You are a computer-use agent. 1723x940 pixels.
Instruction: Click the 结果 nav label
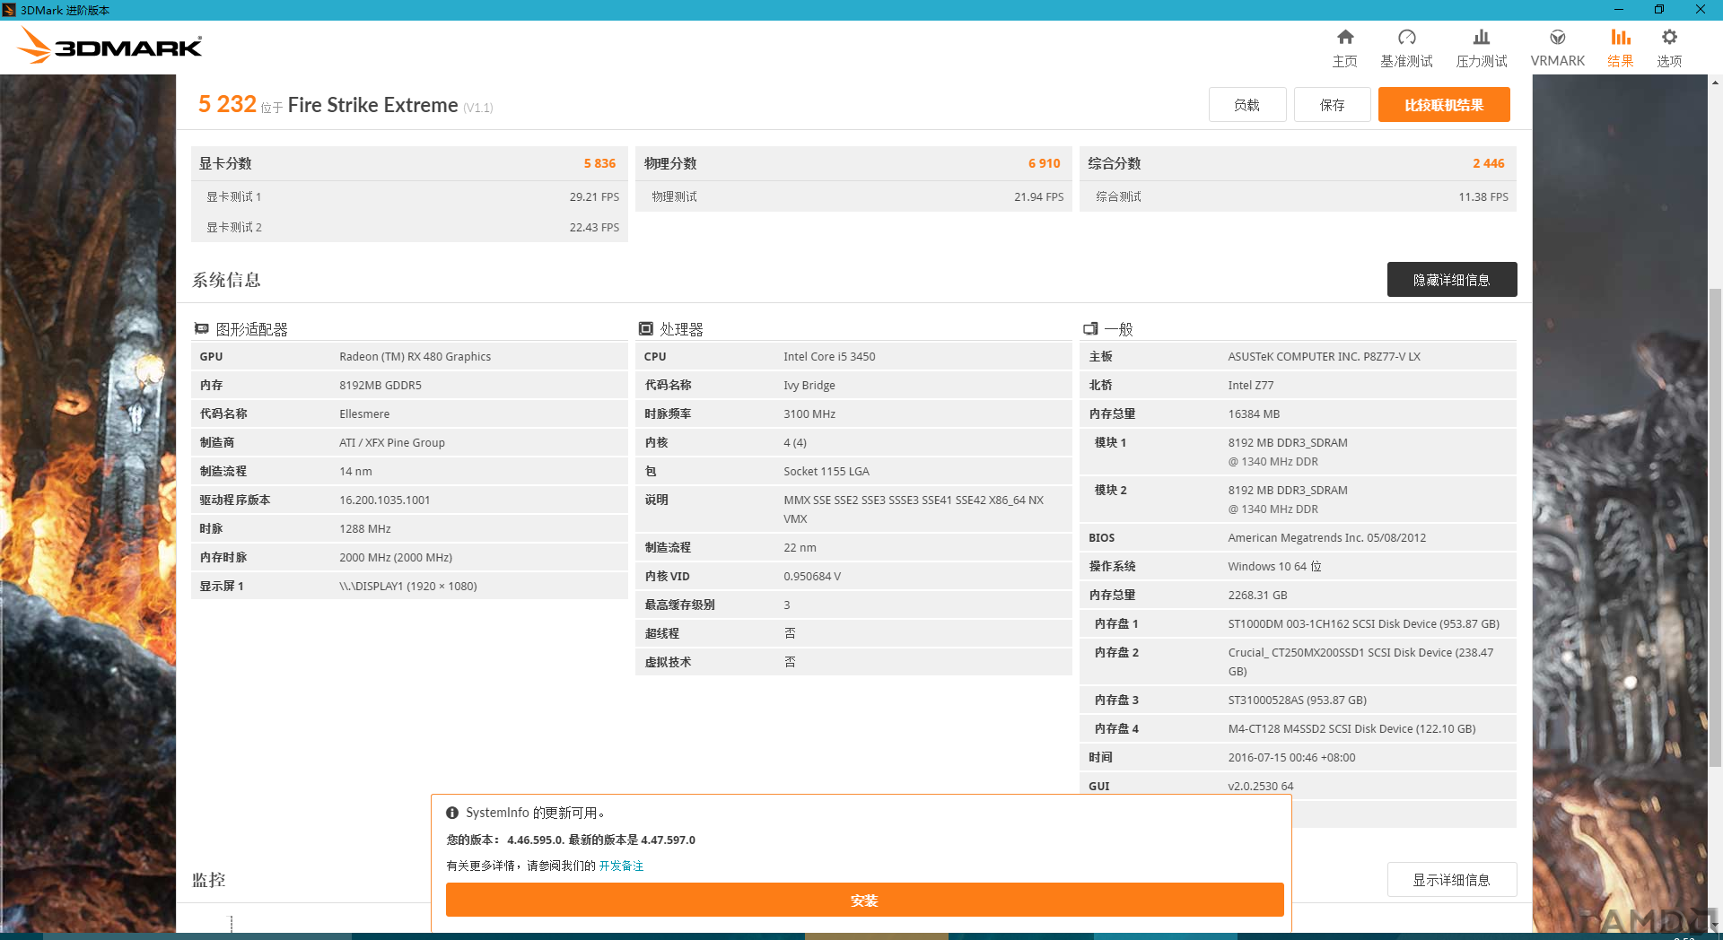[x=1620, y=61]
